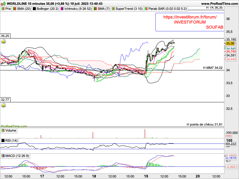Viewport: 239px width, 179px height.
Task: Select the SMA (7) indicator label
Action: pos(103,9)
